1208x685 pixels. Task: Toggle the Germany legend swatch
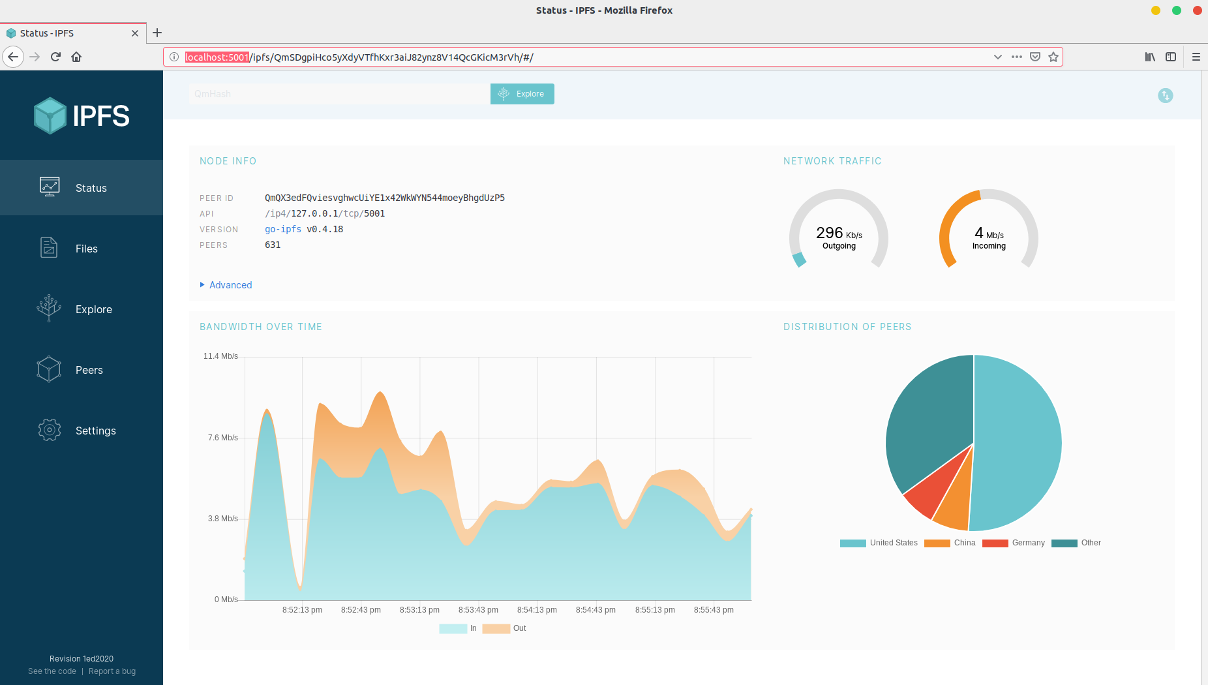995,543
